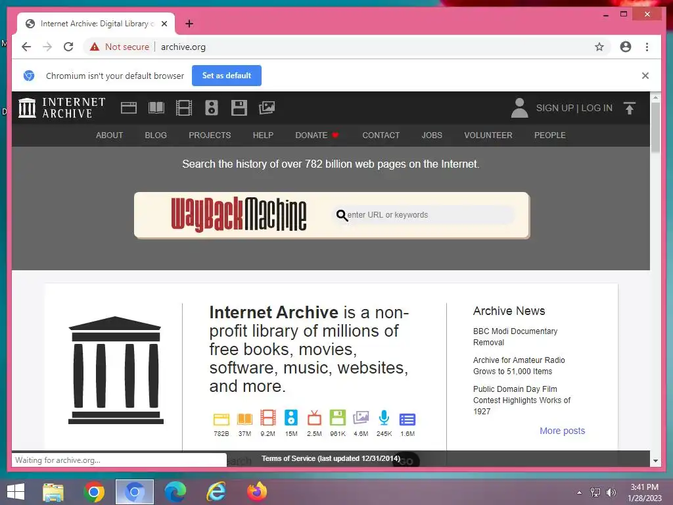
Task: Open the Images icon in header
Action: [x=267, y=108]
